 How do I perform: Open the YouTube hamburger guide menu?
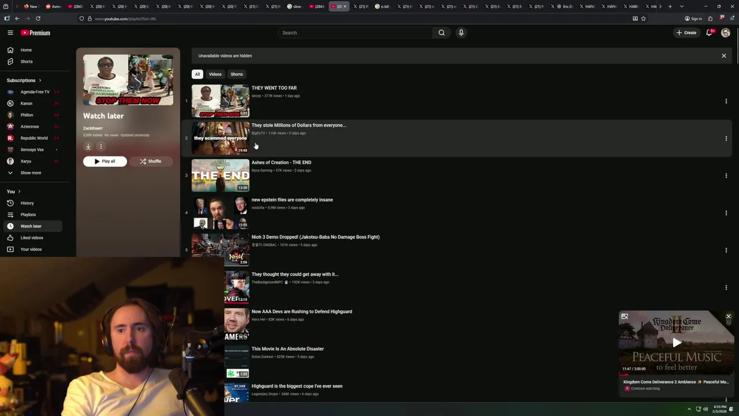pos(10,33)
